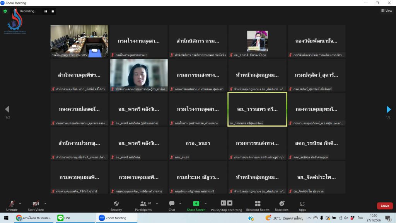Open the Reactions menu
The height and width of the screenshot is (223, 396).
282,204
